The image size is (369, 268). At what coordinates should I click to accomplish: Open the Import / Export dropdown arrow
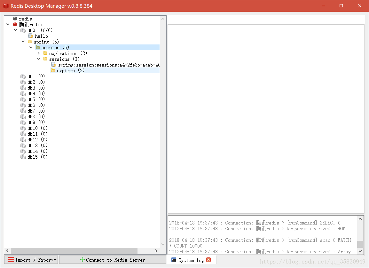pos(55,260)
